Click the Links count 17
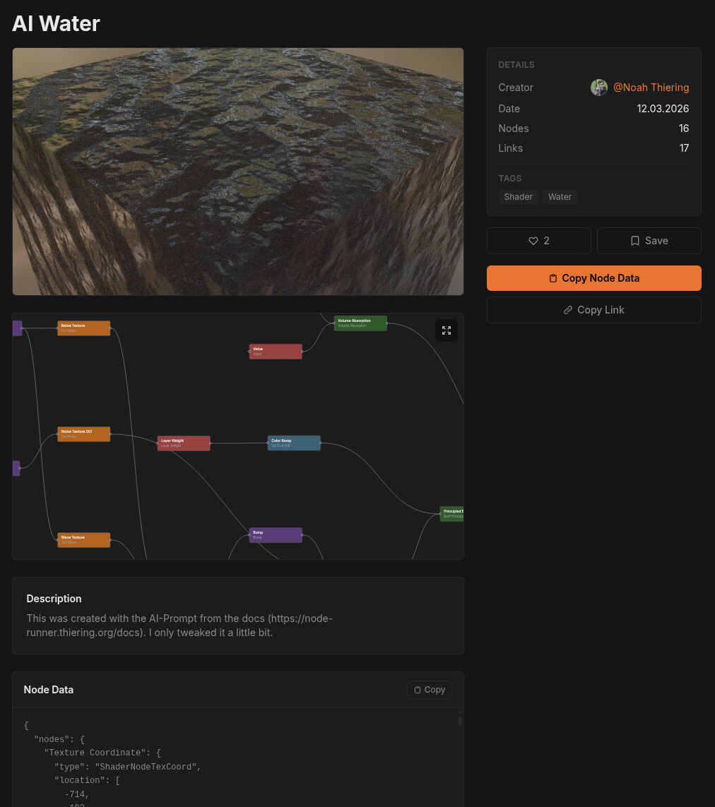The height and width of the screenshot is (807, 715). 684,148
